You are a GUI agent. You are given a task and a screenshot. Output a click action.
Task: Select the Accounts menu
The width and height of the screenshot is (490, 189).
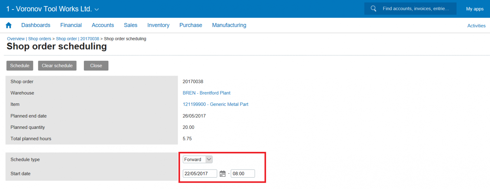[x=103, y=25]
